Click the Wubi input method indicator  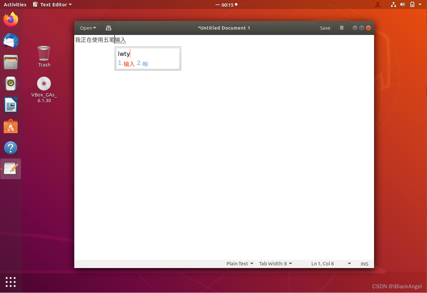pyautogui.click(x=378, y=4)
